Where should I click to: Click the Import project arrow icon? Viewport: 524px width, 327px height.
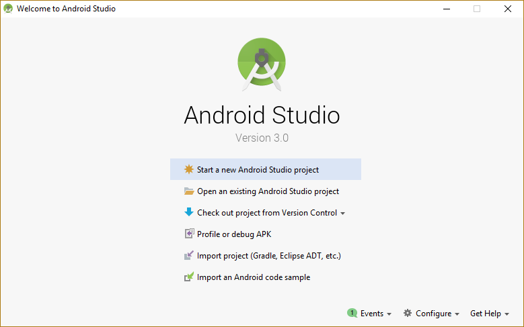[189, 256]
